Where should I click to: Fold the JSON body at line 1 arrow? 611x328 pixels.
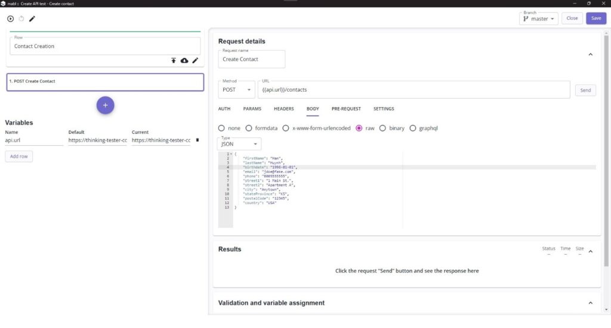click(231, 154)
